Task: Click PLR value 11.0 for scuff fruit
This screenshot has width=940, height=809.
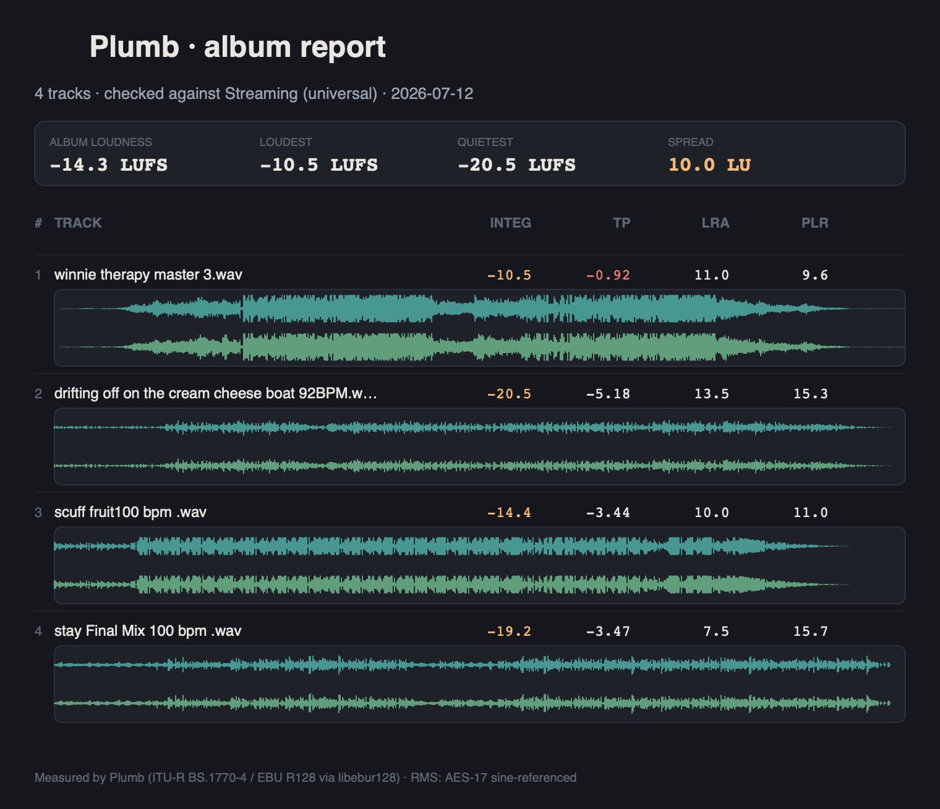Action: 811,513
